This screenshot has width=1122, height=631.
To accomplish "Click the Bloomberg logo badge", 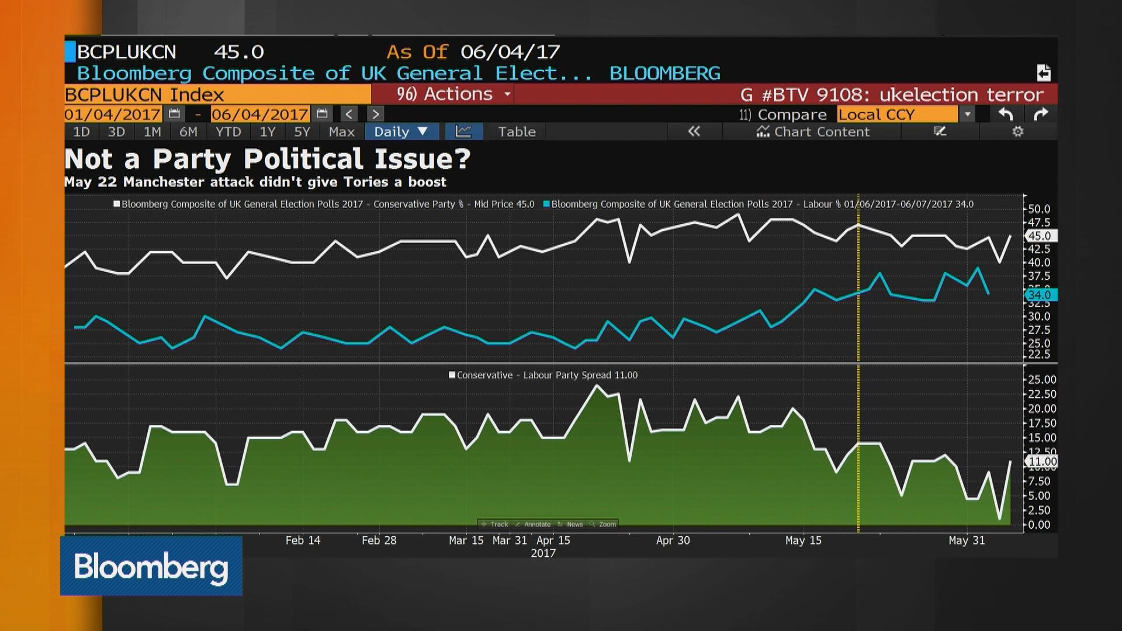I will tap(151, 566).
